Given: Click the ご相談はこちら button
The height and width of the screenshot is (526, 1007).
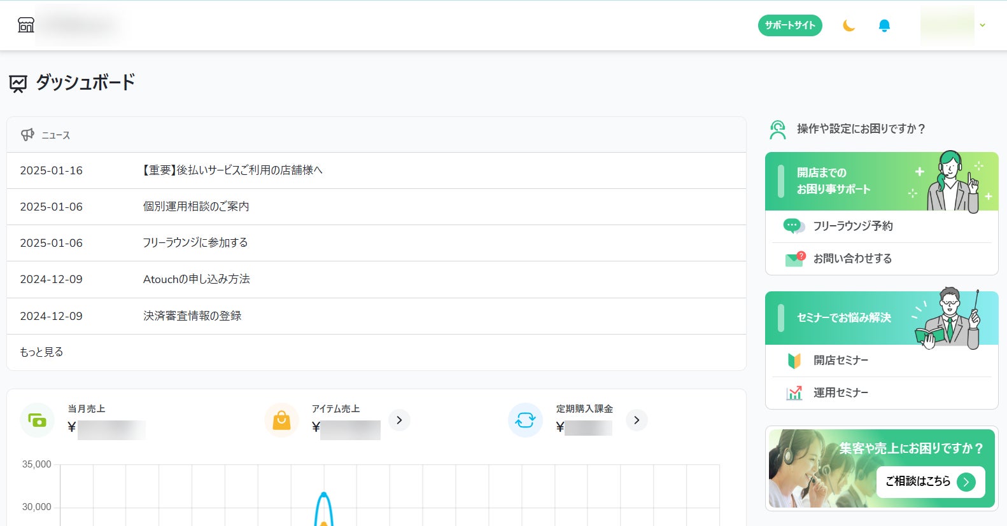Looking at the screenshot, I should coord(931,481).
